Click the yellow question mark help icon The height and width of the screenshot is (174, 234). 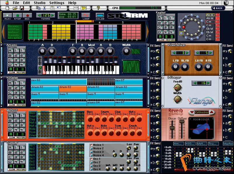click(98, 8)
